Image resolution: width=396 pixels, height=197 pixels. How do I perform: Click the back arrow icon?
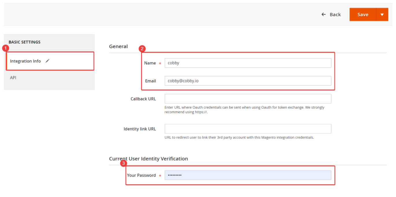click(324, 14)
